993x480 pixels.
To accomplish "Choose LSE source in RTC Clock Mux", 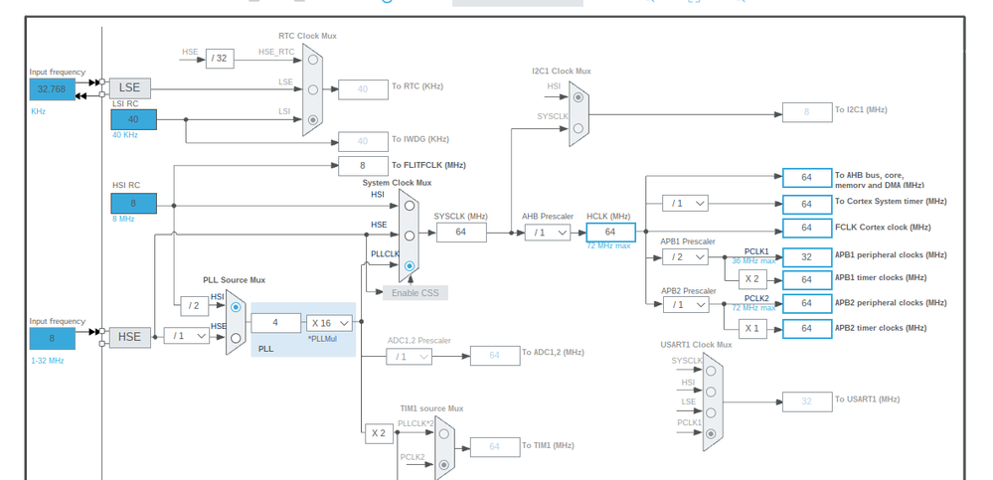I will tap(313, 89).
